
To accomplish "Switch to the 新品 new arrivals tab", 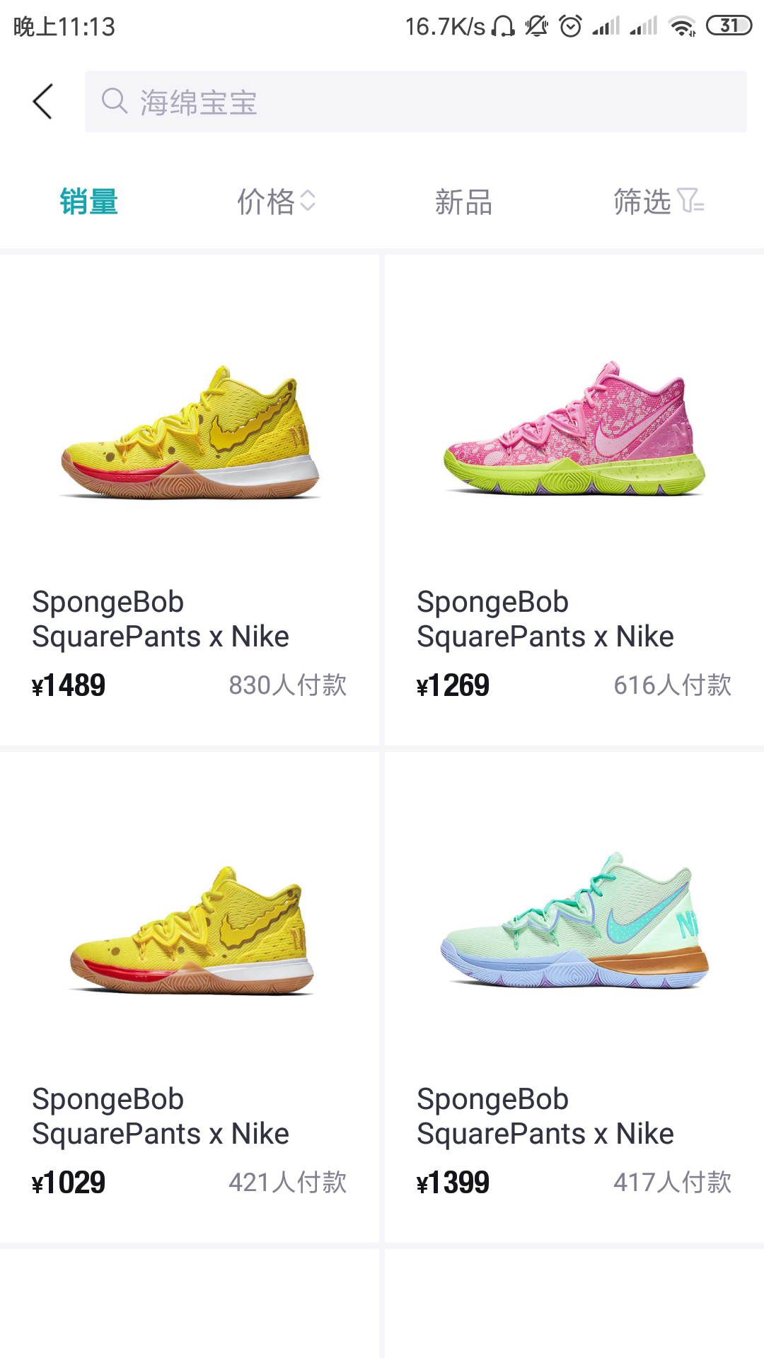I will 463,202.
